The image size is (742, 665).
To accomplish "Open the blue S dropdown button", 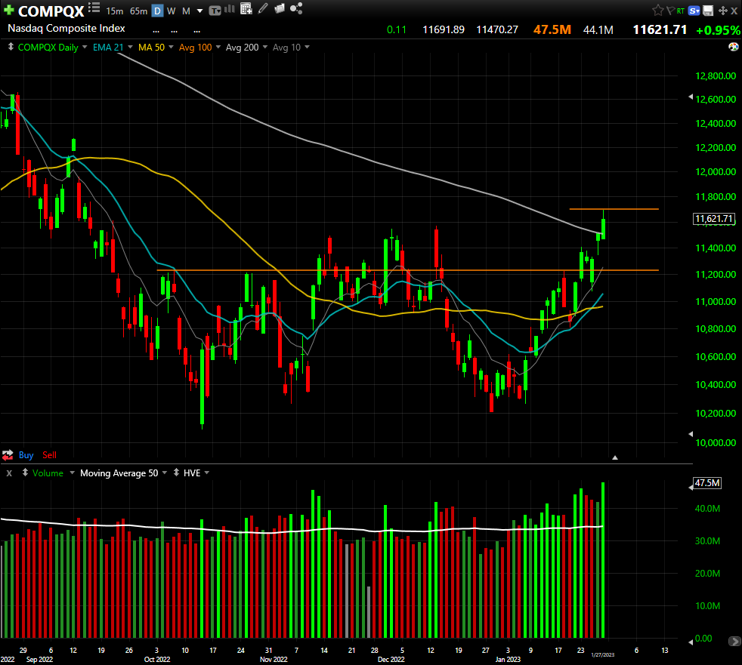I will [x=694, y=11].
